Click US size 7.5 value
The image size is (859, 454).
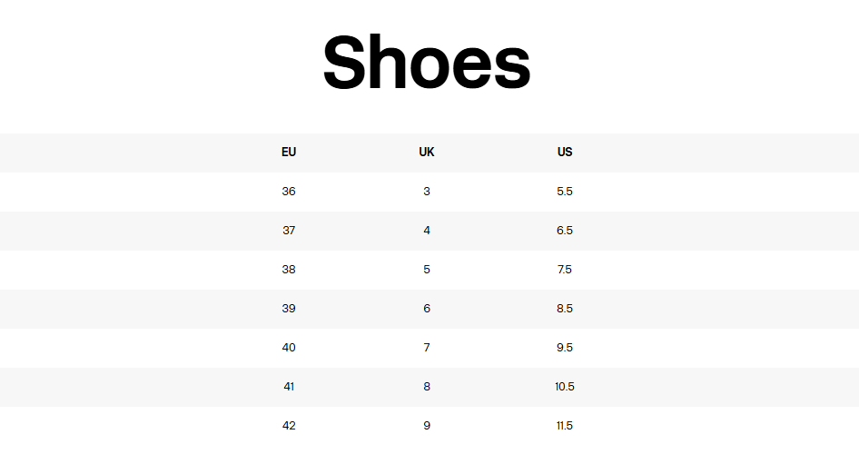[x=565, y=270]
